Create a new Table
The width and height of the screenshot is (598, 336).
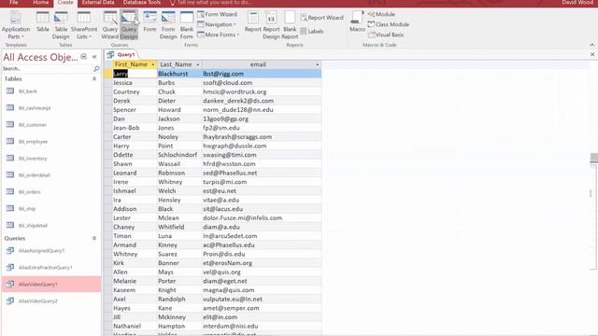point(42,22)
